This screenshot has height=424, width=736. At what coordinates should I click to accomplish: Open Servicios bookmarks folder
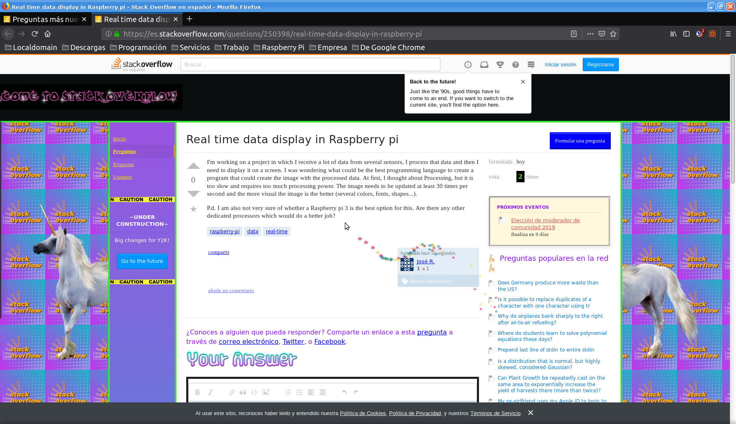[191, 47]
